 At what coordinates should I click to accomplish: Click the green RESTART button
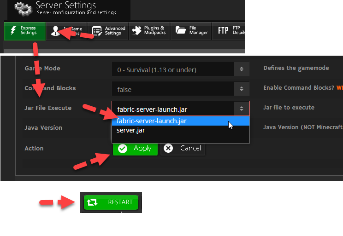(111, 202)
